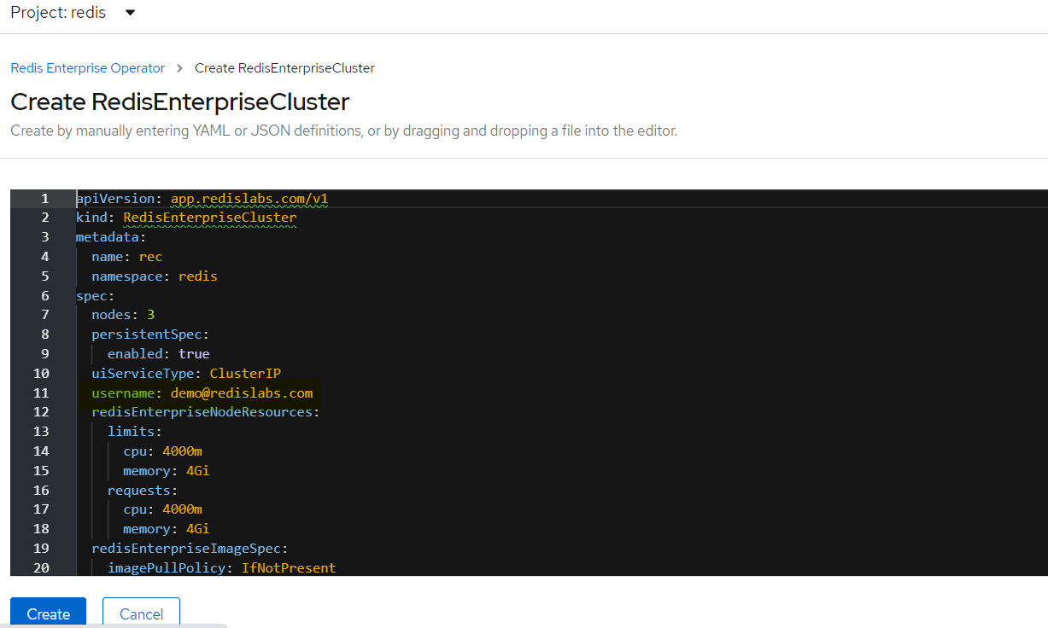Click line number 20 in editor gutter
Image resolution: width=1048 pixels, height=628 pixels.
click(x=41, y=567)
